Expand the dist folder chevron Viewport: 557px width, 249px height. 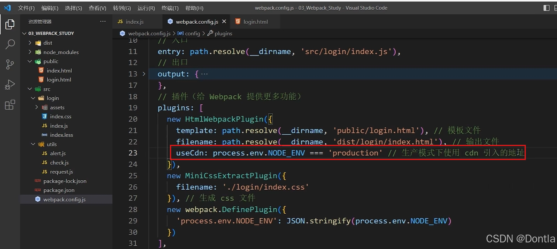(x=30, y=43)
